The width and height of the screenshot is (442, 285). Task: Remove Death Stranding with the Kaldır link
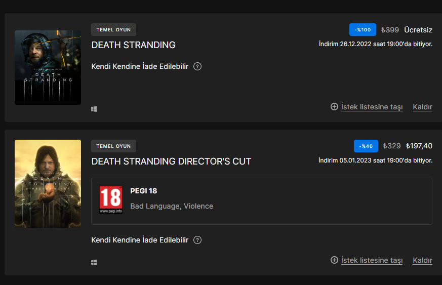coord(423,107)
